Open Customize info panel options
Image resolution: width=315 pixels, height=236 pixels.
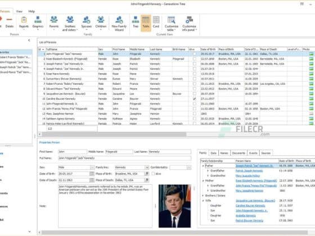pos(189,23)
